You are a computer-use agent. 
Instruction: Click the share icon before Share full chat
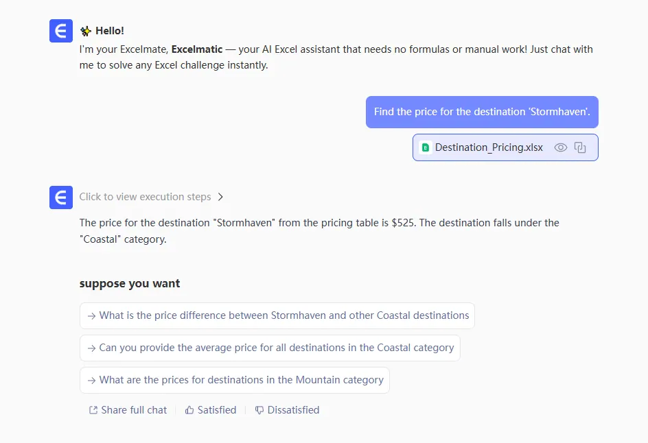[x=93, y=410]
